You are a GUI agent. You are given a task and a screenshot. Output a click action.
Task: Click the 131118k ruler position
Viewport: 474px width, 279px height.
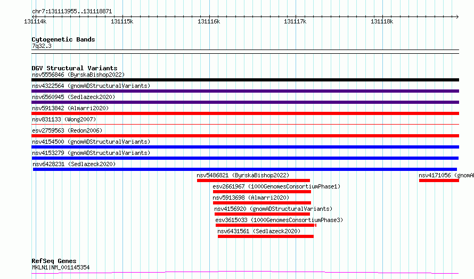point(382,21)
